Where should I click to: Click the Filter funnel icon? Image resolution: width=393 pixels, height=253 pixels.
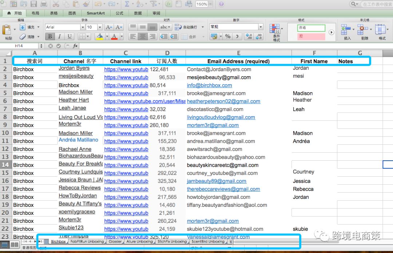coord(153,4)
